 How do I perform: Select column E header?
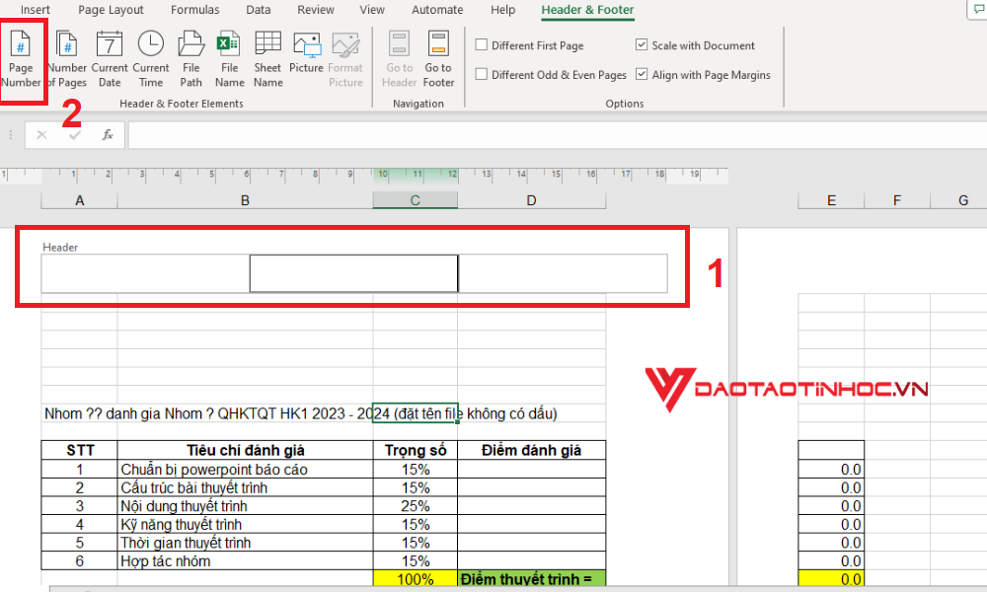(x=831, y=200)
